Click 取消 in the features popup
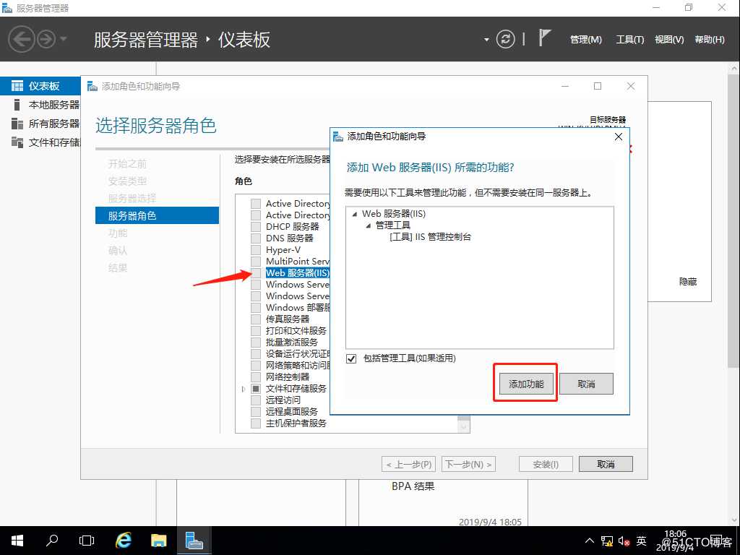Image resolution: width=740 pixels, height=555 pixels. pyautogui.click(x=587, y=384)
